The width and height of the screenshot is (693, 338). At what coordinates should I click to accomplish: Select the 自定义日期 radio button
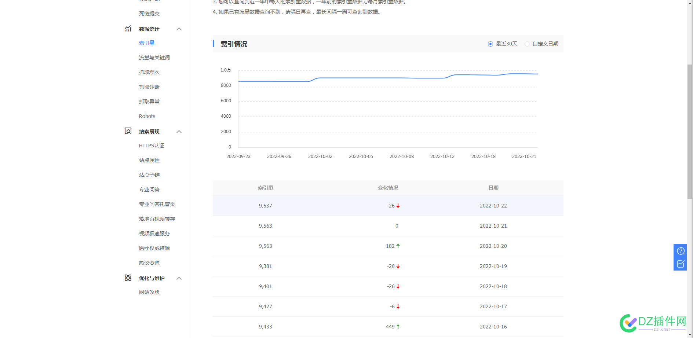(x=527, y=44)
